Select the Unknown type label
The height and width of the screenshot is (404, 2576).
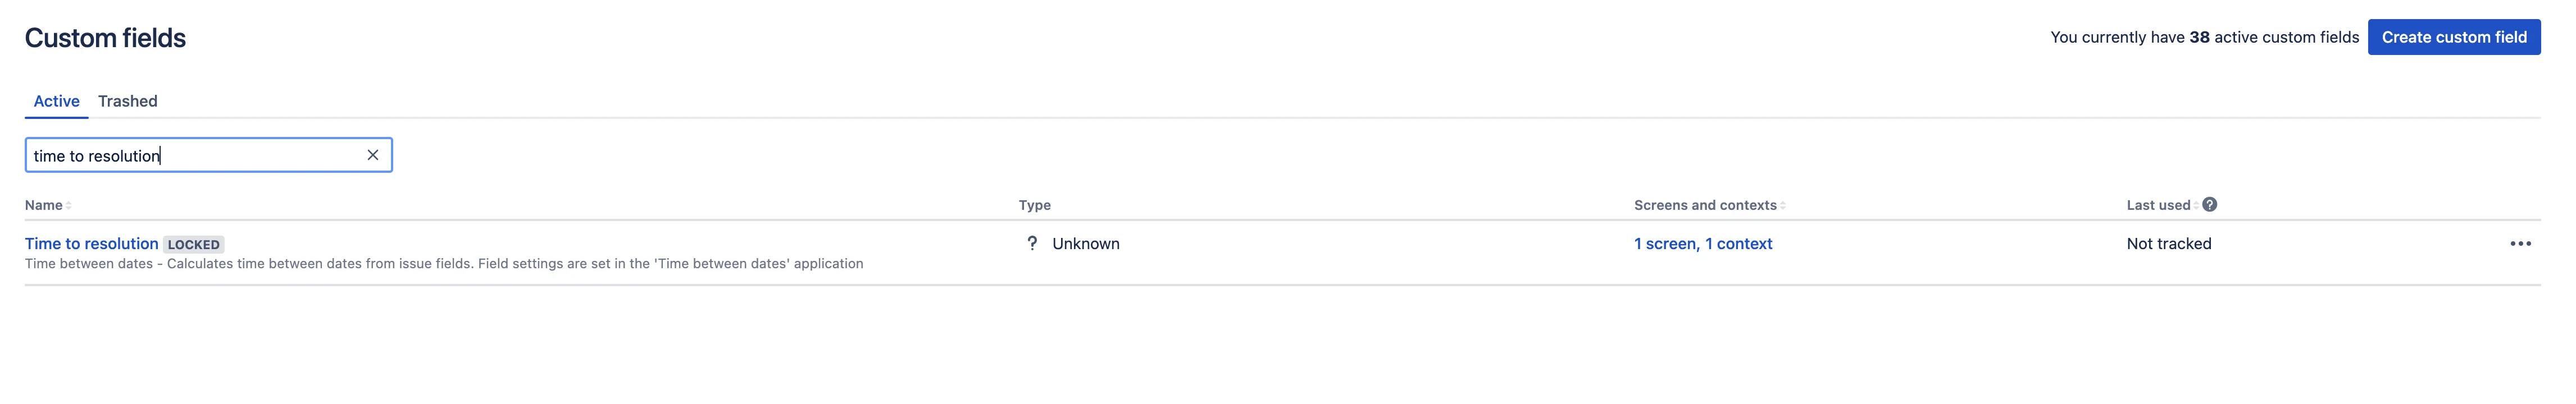point(1085,244)
